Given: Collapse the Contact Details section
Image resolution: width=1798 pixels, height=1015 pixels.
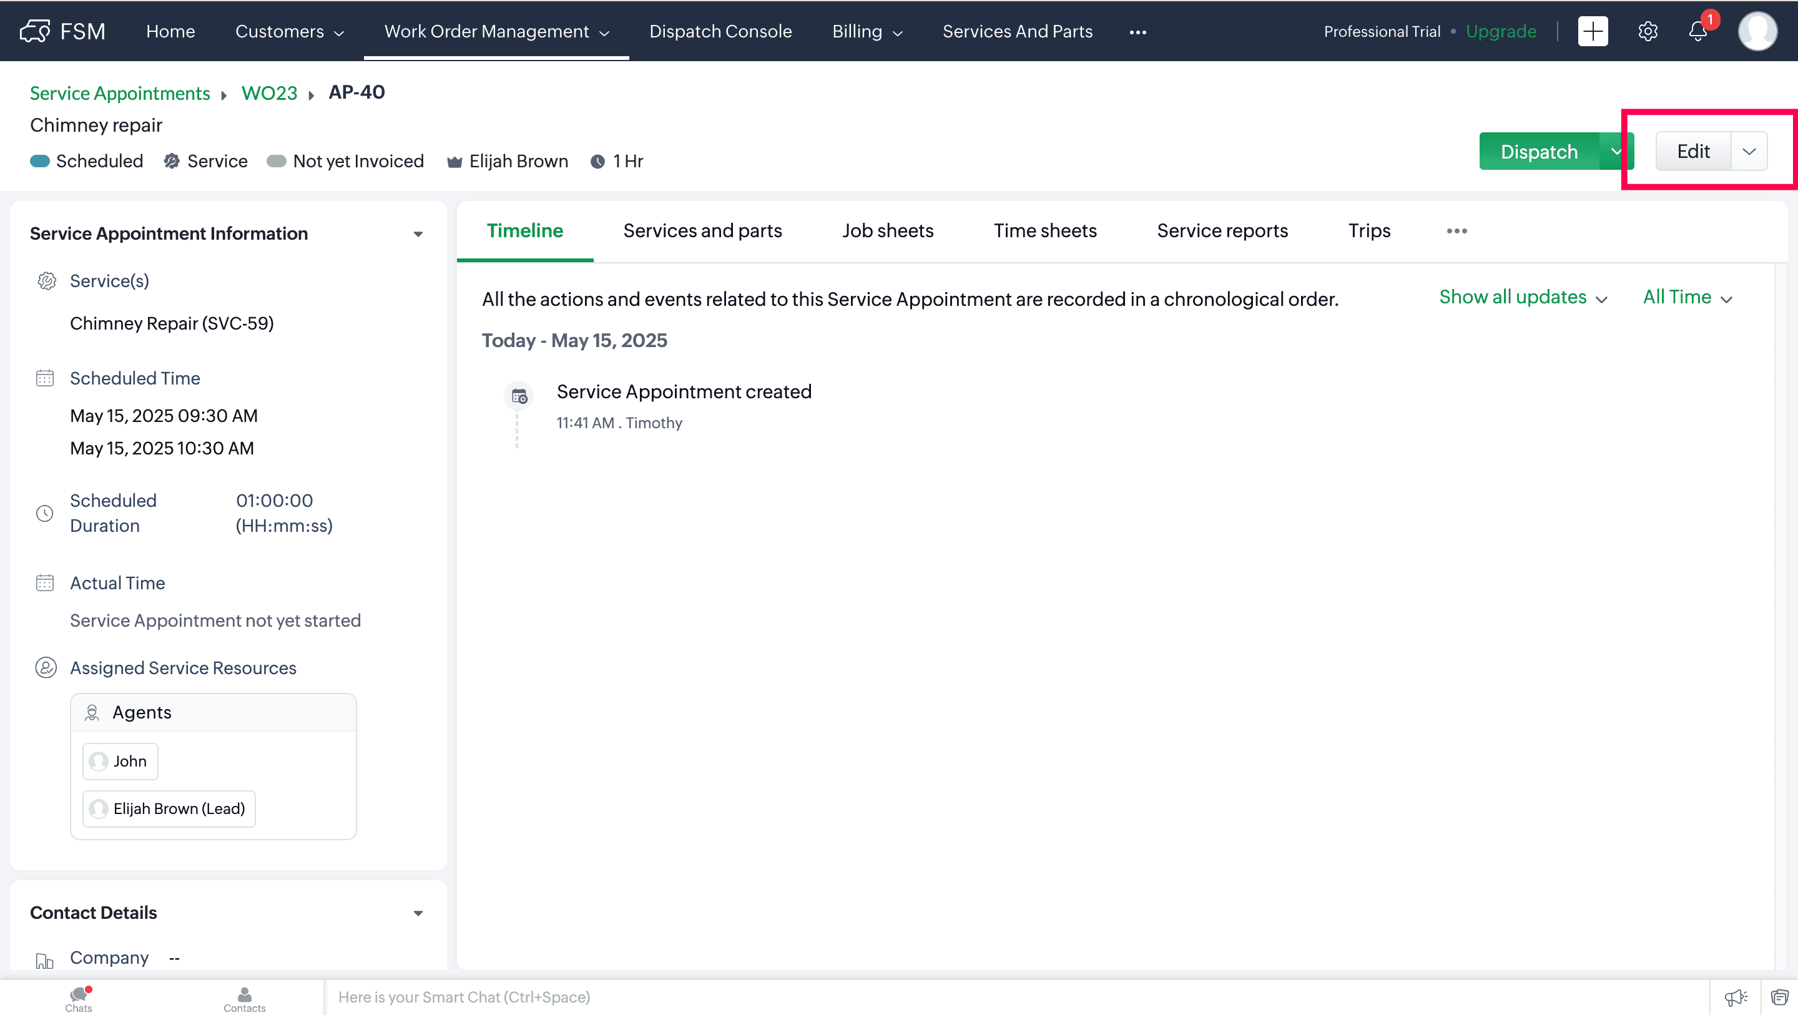Looking at the screenshot, I should point(418,913).
